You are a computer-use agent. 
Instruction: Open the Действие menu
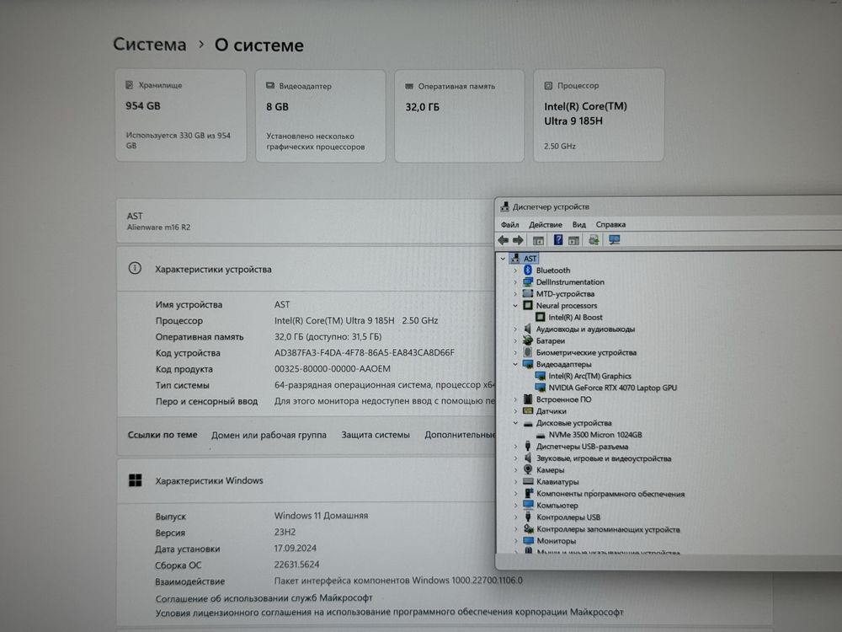[x=545, y=225]
